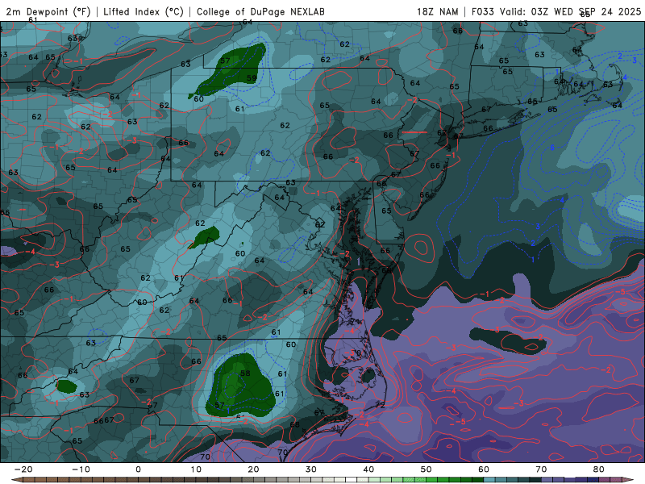
Task: Click the "10" color scale label
Action: click(x=196, y=469)
